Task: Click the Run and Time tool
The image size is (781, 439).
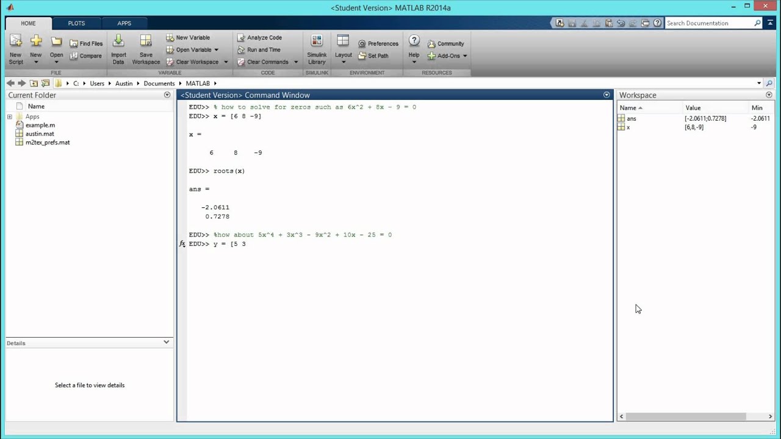Action: click(x=259, y=50)
